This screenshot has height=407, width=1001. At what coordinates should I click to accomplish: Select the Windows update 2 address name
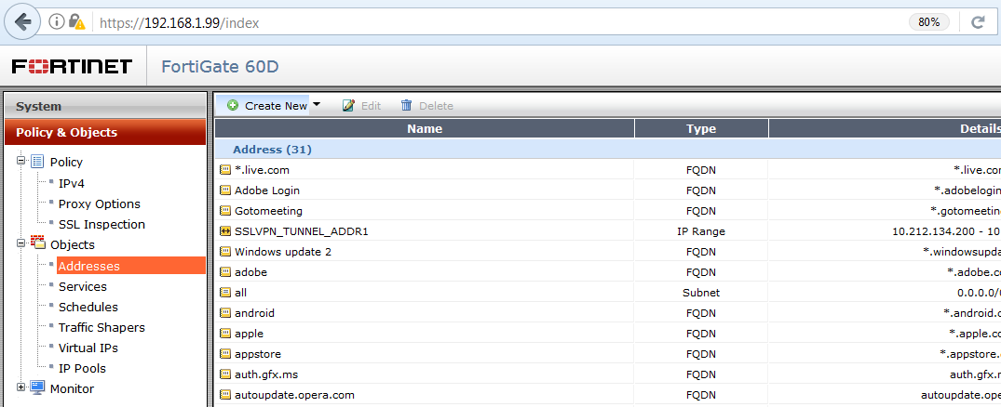pos(283,252)
